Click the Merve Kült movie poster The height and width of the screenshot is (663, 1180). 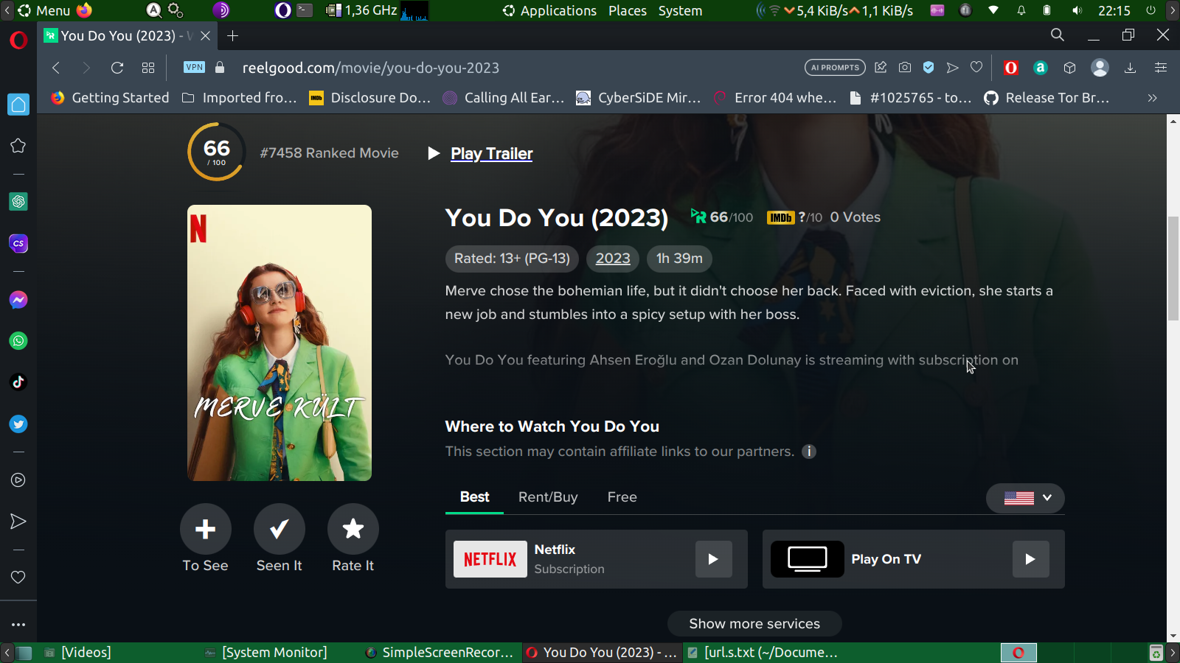click(x=280, y=343)
